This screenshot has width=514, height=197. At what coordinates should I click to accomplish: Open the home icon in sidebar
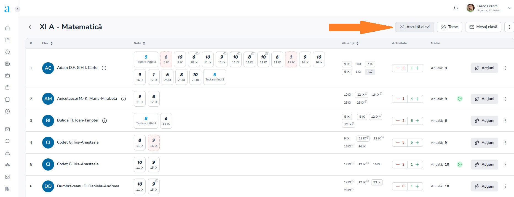pyautogui.click(x=7, y=28)
